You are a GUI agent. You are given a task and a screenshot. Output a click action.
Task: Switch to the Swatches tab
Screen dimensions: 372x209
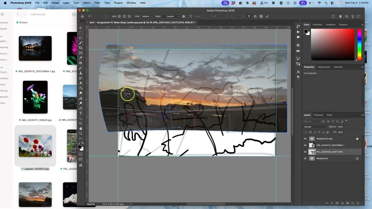317,25
